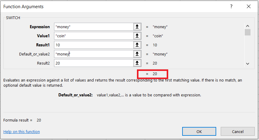Focus the Default_or_value2 input field
Image resolution: width=259 pixels, height=140 pixels.
[94, 54]
